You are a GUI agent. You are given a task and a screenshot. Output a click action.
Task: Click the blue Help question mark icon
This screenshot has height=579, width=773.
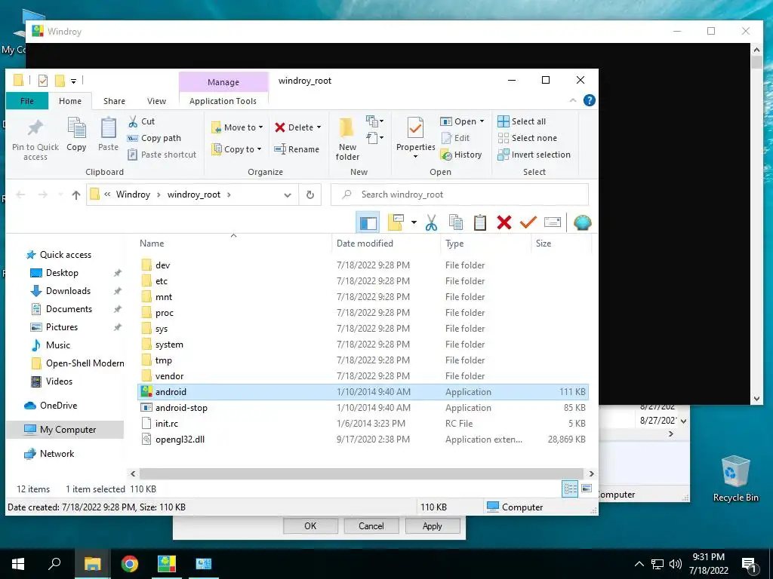(589, 100)
